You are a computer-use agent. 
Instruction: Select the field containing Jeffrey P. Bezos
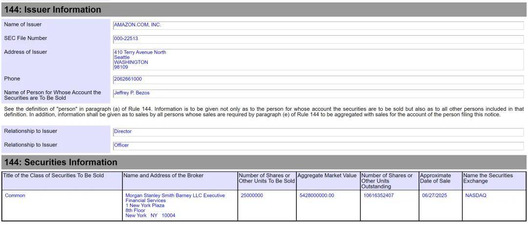pos(318,93)
